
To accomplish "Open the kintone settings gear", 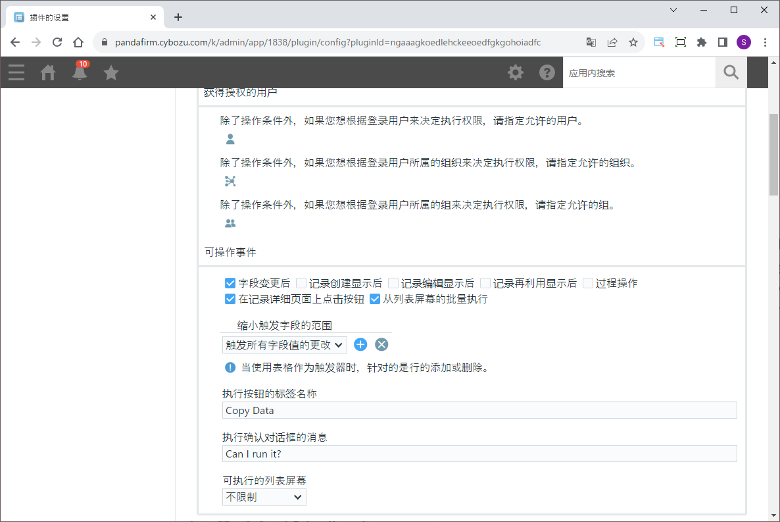I will (516, 72).
